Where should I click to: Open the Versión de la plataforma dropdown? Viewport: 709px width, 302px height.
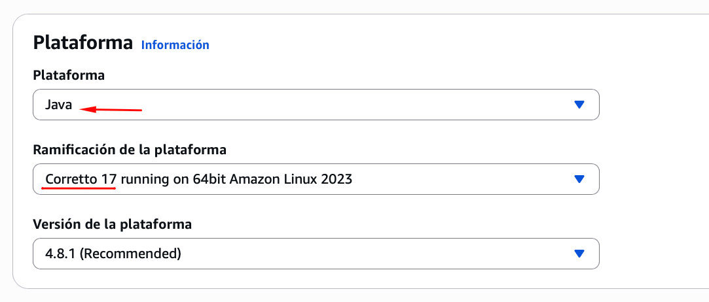click(316, 254)
